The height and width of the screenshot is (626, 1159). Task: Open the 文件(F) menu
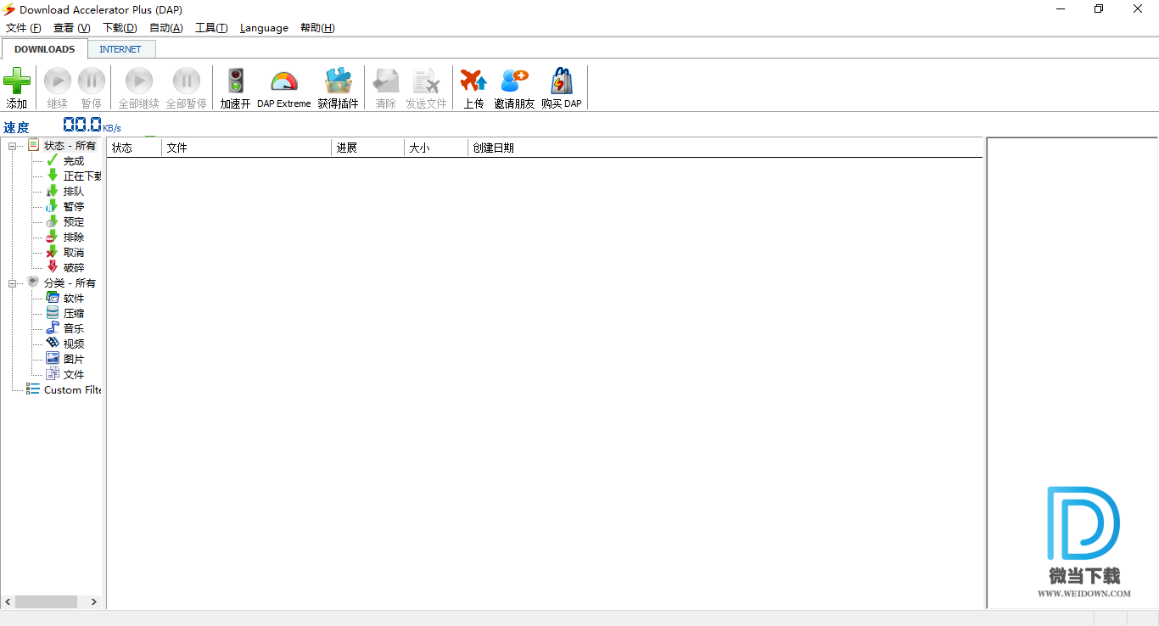click(24, 28)
